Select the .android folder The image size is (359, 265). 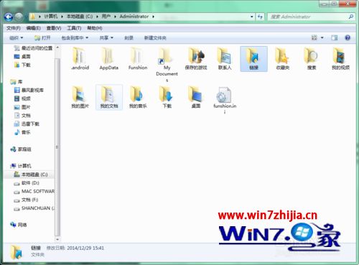[x=80, y=59]
